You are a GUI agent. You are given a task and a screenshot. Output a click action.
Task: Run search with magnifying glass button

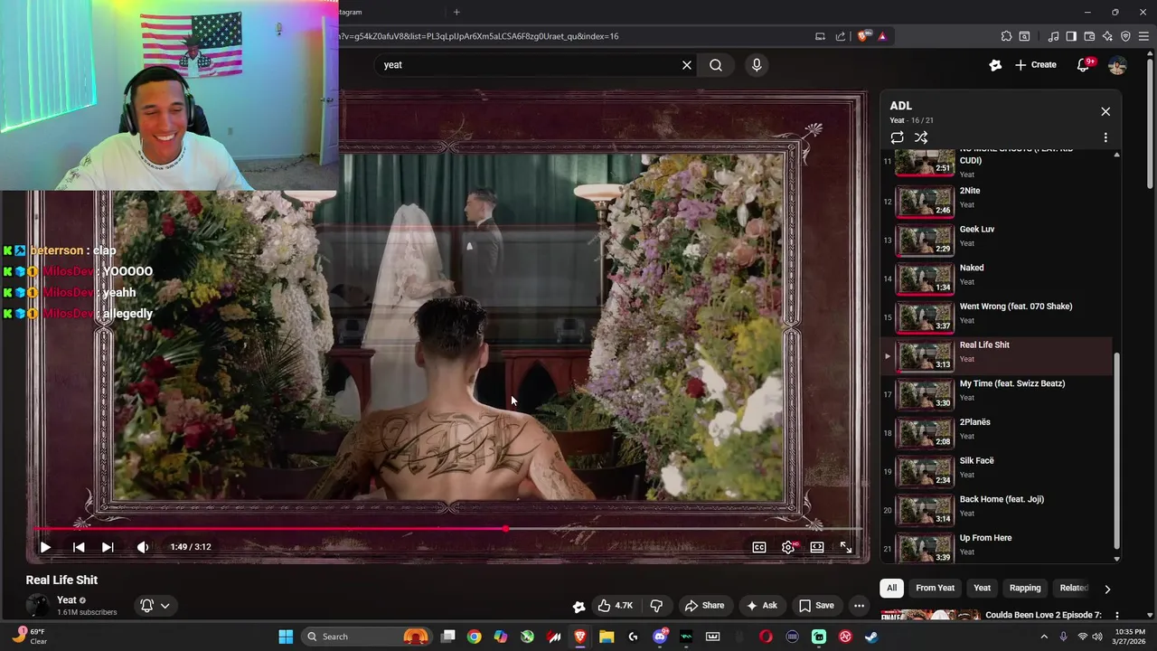[716, 65]
